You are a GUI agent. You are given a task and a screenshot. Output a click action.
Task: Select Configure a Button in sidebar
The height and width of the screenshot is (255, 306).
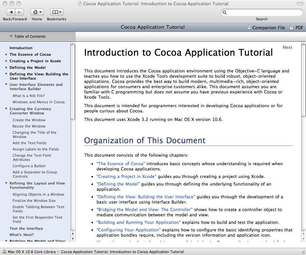[29, 166]
